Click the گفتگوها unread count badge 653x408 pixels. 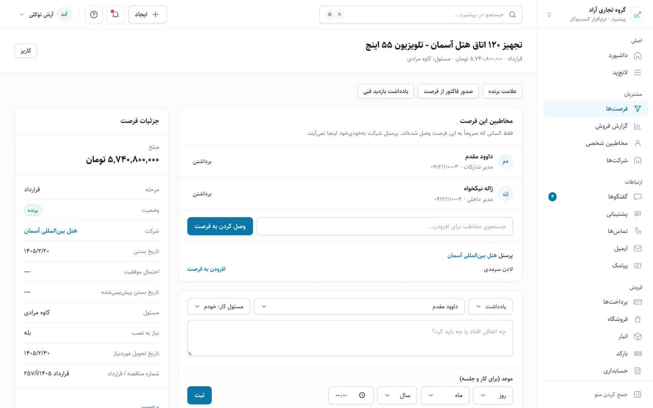(552, 197)
